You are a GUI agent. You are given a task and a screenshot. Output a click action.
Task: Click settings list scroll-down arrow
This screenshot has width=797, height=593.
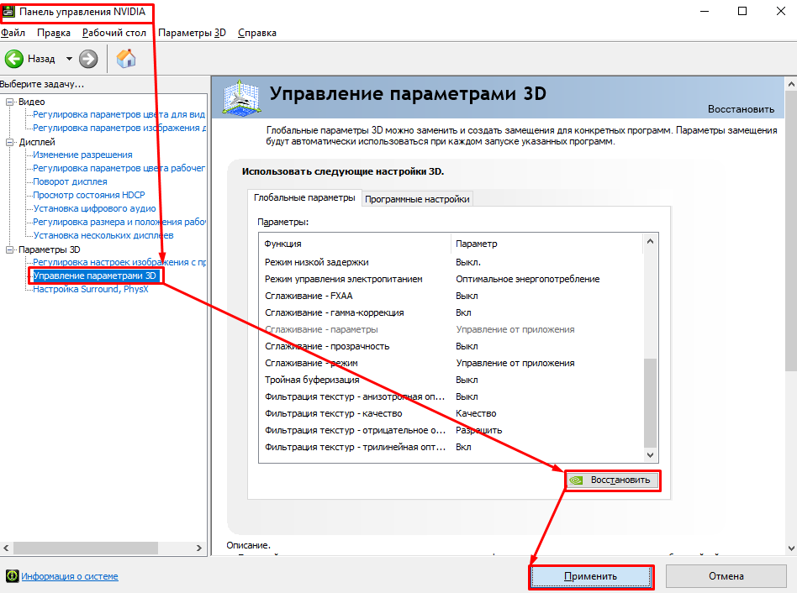click(x=650, y=455)
